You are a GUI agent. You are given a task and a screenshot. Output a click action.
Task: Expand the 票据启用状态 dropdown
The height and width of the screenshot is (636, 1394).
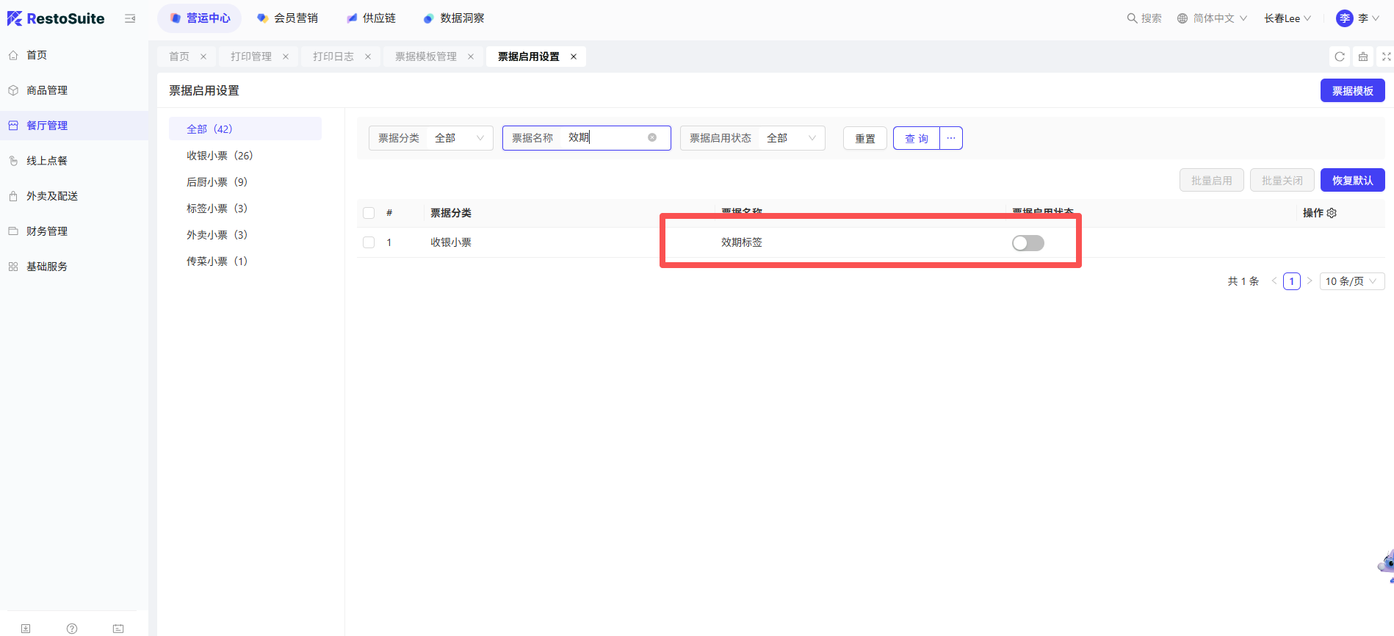tap(791, 138)
